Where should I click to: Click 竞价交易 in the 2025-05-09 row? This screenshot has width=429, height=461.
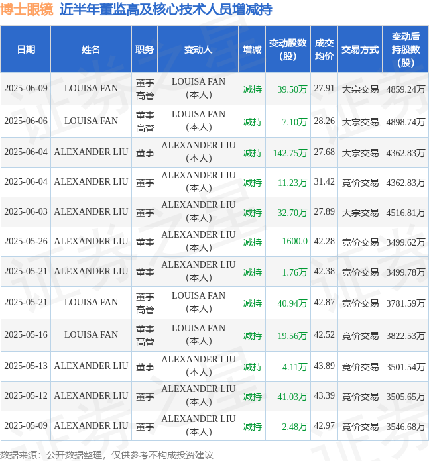point(360,427)
